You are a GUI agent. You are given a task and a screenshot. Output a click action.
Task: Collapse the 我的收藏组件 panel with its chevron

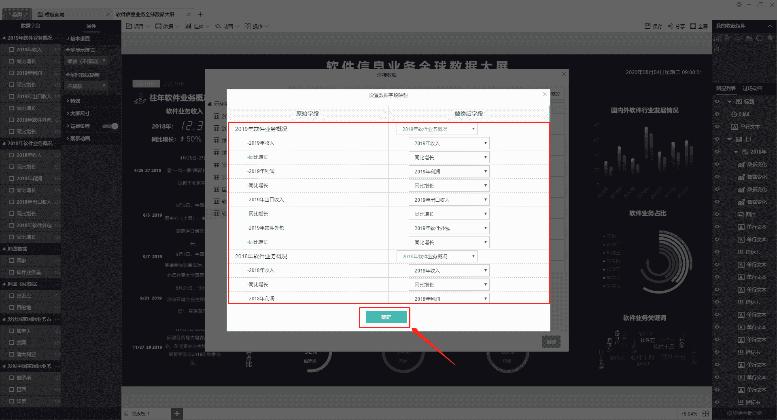[770, 26]
